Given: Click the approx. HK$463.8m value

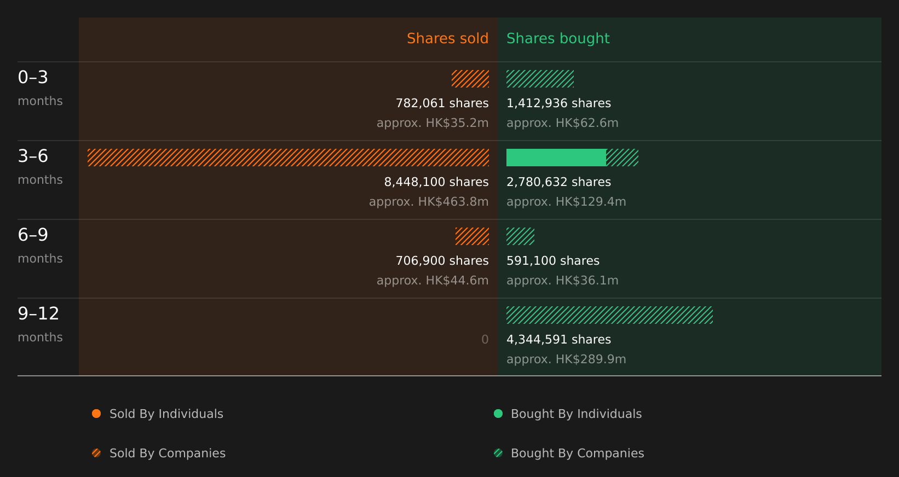Looking at the screenshot, I should [x=429, y=201].
